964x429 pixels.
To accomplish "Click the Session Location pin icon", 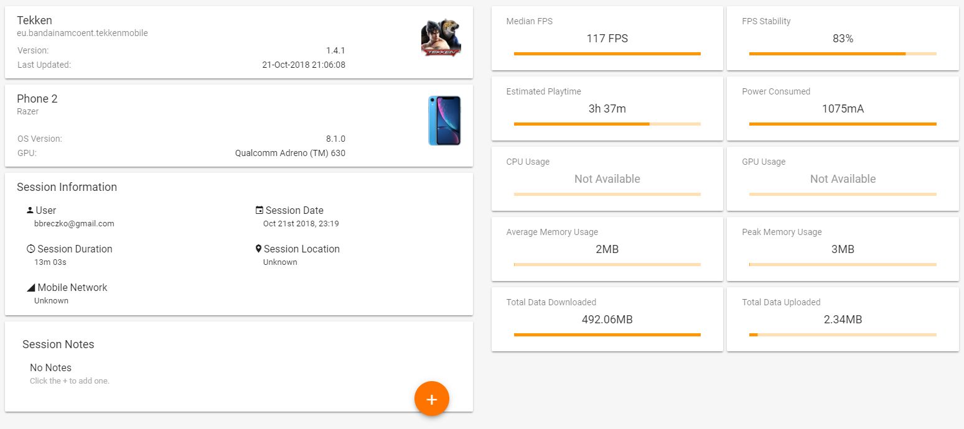I will coord(259,249).
